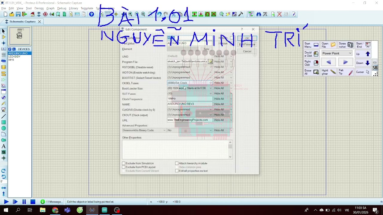The width and height of the screenshot is (383, 215).
Task: Click the Highlighter button
Action: click(x=329, y=72)
